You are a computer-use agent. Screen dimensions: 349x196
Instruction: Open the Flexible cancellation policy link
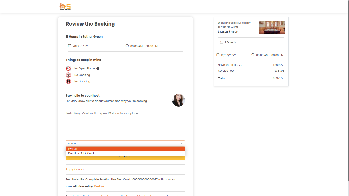coord(99,186)
